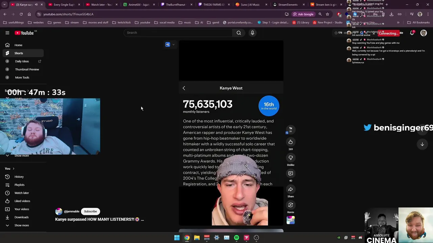Go to the YouTube logo home page
The height and width of the screenshot is (243, 433).
(24, 33)
